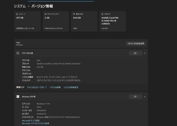
Task: Collapse the Windows の仕様 section chevron
Action: [x=145, y=97]
